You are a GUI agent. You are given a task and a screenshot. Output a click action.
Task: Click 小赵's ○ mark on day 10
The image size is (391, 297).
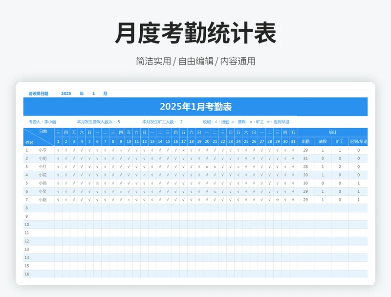pos(129,200)
